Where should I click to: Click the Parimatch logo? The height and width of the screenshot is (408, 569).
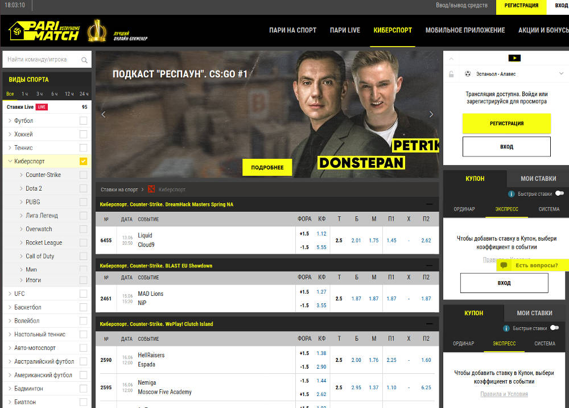point(44,31)
